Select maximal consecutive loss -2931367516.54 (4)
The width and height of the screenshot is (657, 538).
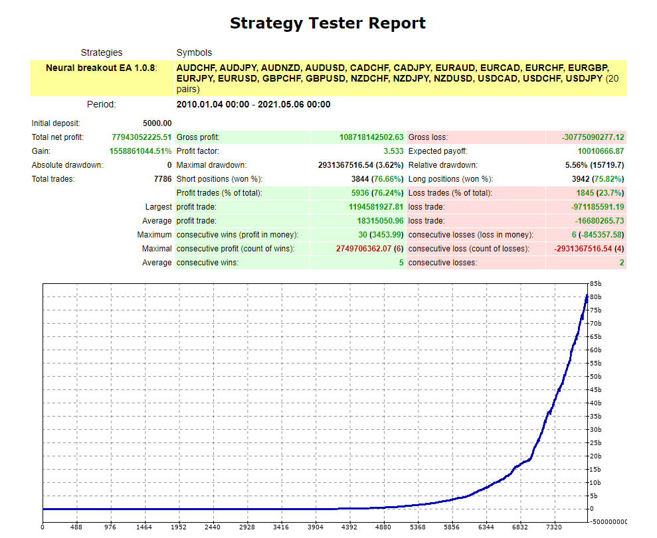[589, 249]
